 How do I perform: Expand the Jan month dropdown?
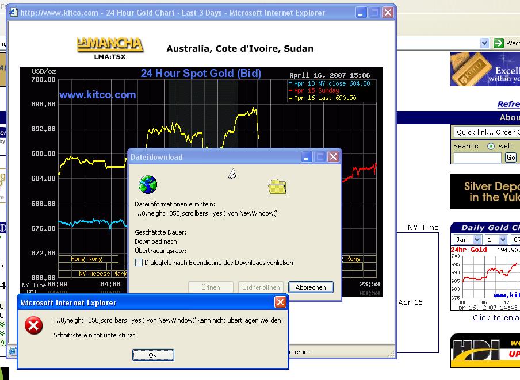477,239
